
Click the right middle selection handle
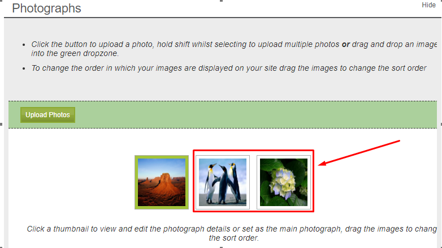coord(441,124)
